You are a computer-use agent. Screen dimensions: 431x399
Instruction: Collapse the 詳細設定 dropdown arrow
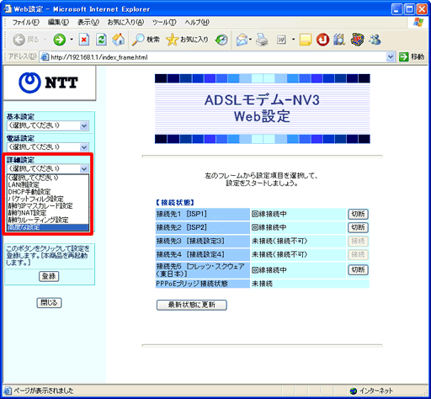tap(84, 168)
